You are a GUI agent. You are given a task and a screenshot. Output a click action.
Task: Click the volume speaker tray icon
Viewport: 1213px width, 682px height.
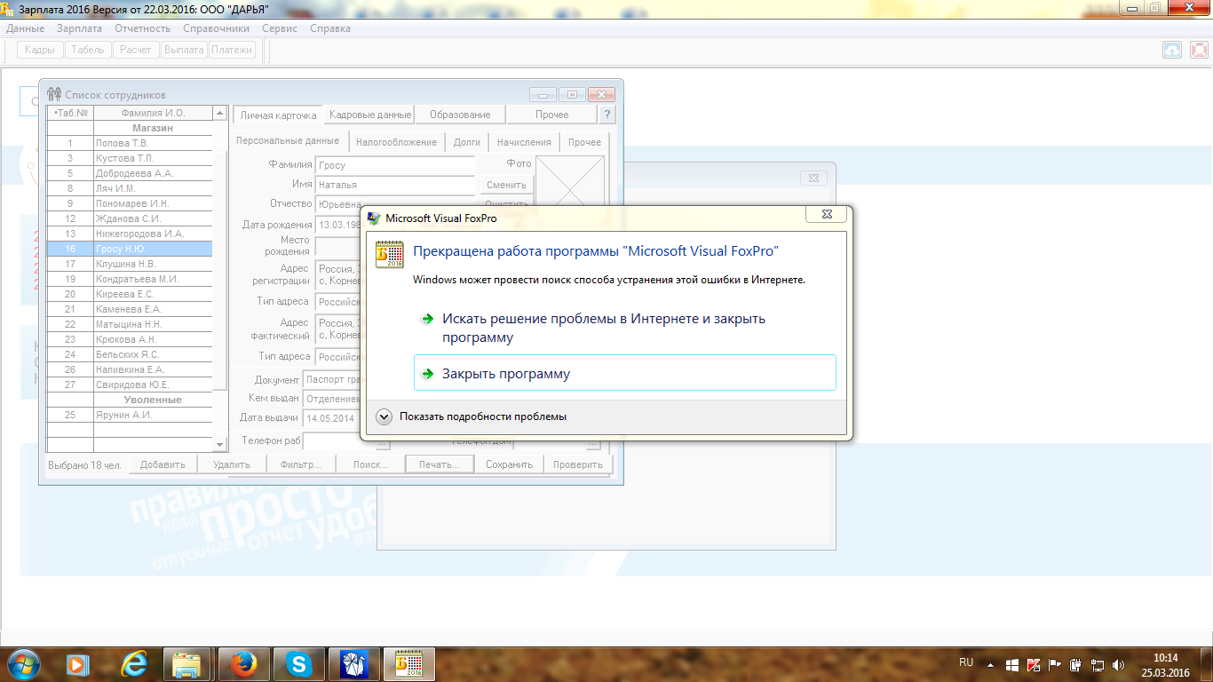click(1118, 664)
